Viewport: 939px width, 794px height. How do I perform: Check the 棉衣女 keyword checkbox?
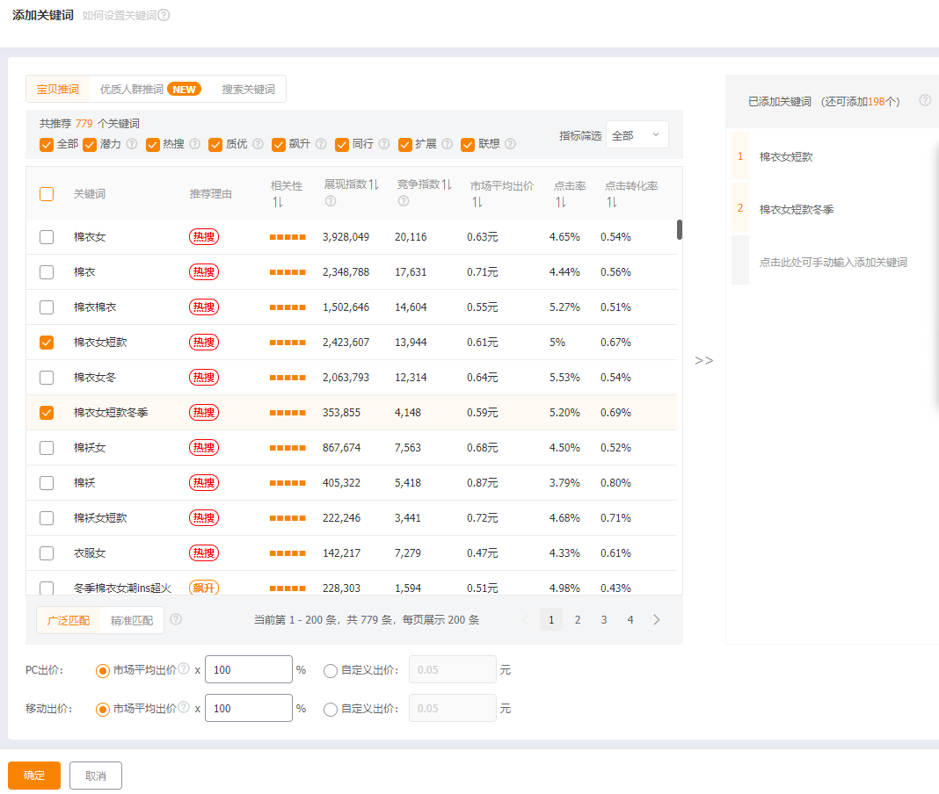pyautogui.click(x=47, y=237)
